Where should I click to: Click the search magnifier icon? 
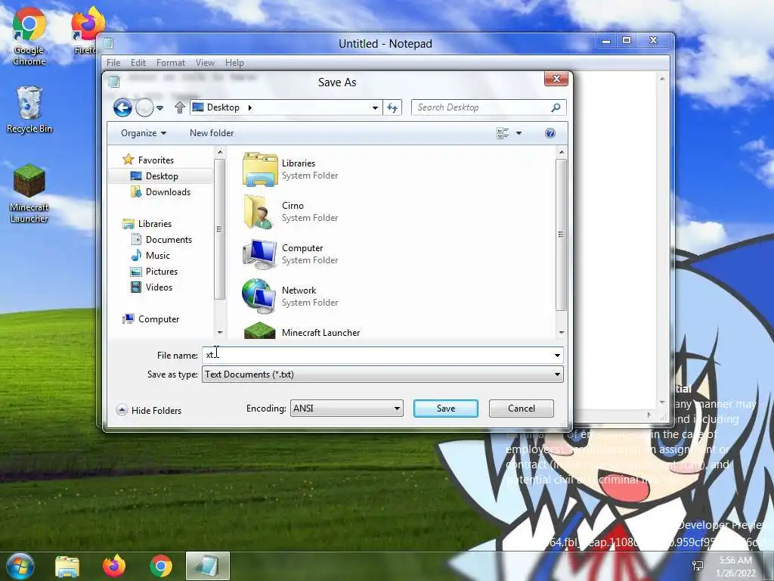click(556, 107)
